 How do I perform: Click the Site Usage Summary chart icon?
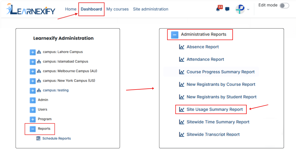tap(182, 109)
